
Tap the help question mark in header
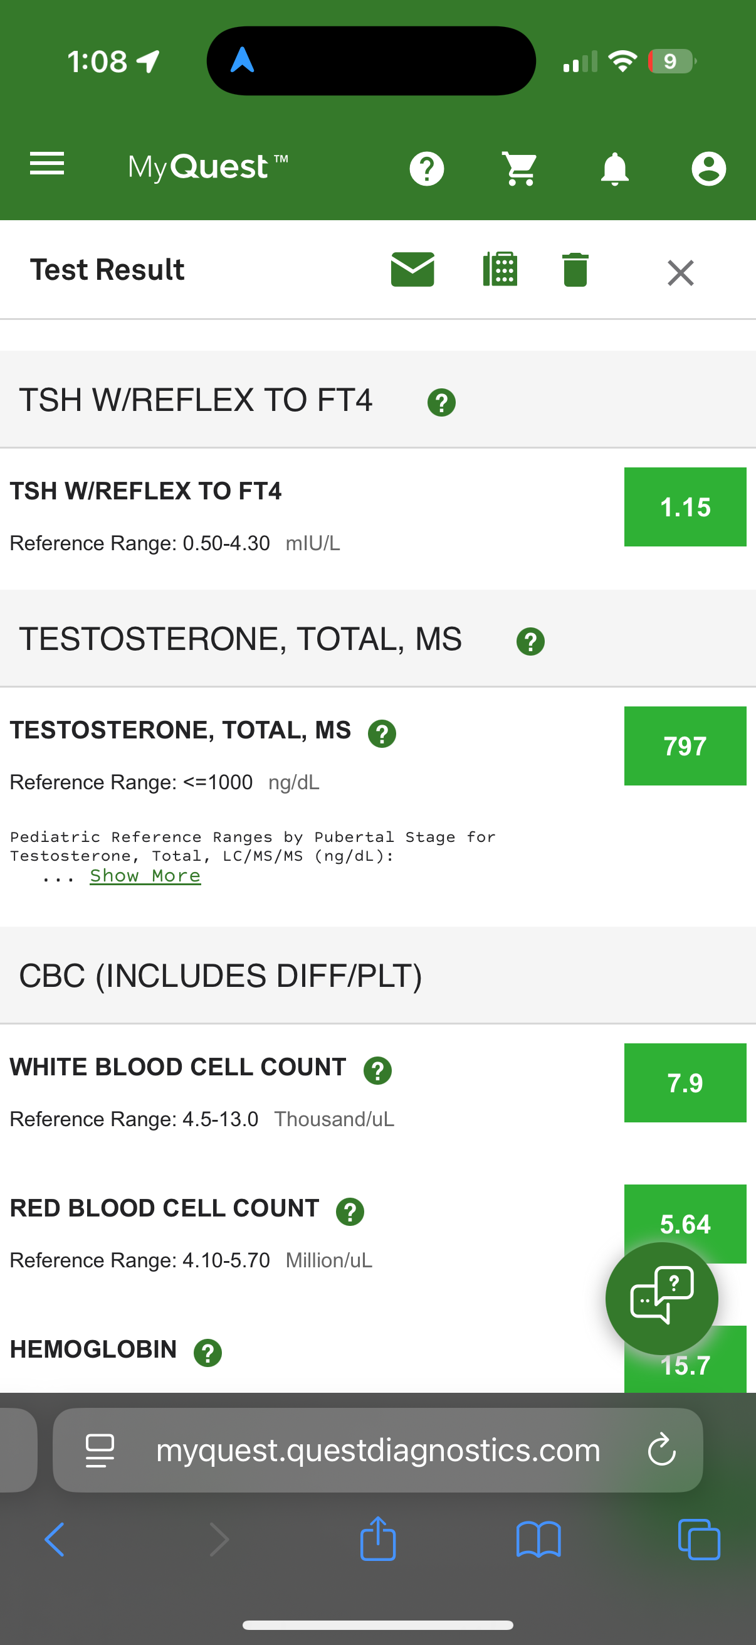pos(426,169)
